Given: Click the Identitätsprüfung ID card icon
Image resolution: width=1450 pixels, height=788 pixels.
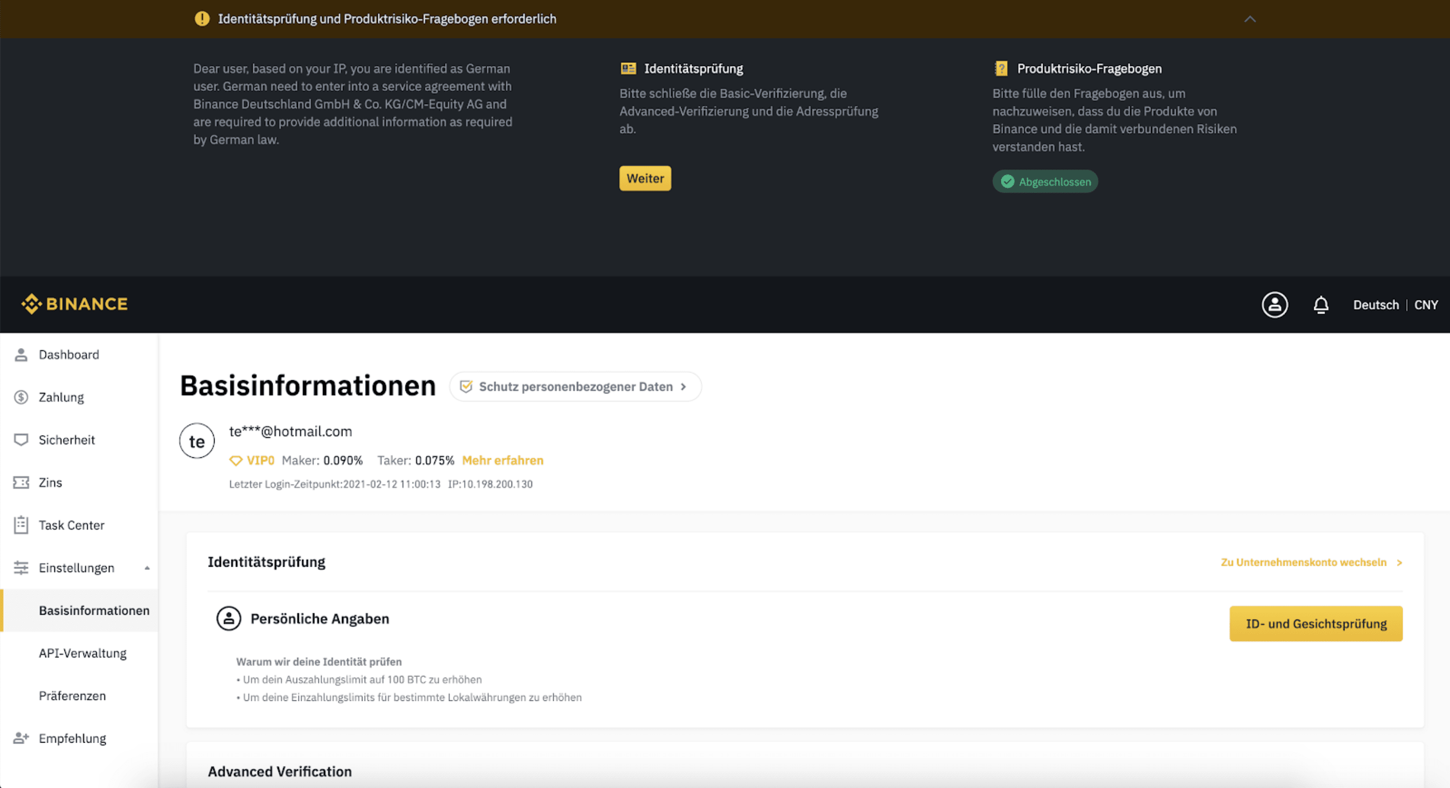Looking at the screenshot, I should coord(628,69).
